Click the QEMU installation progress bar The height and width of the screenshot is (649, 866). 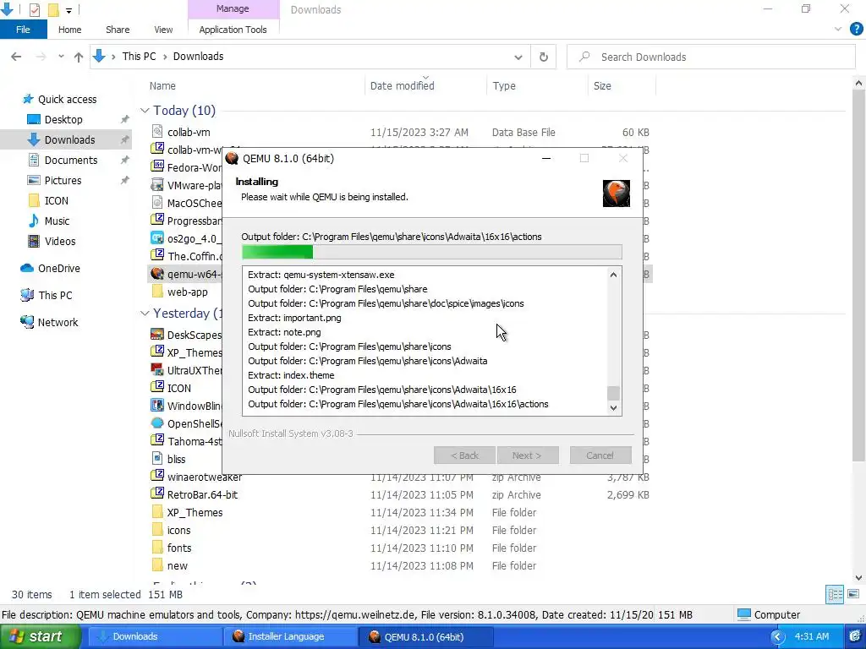pos(431,252)
